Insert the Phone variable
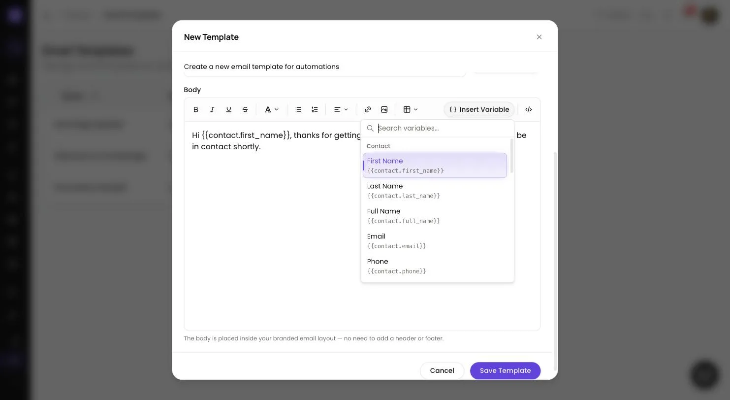 [x=435, y=266]
